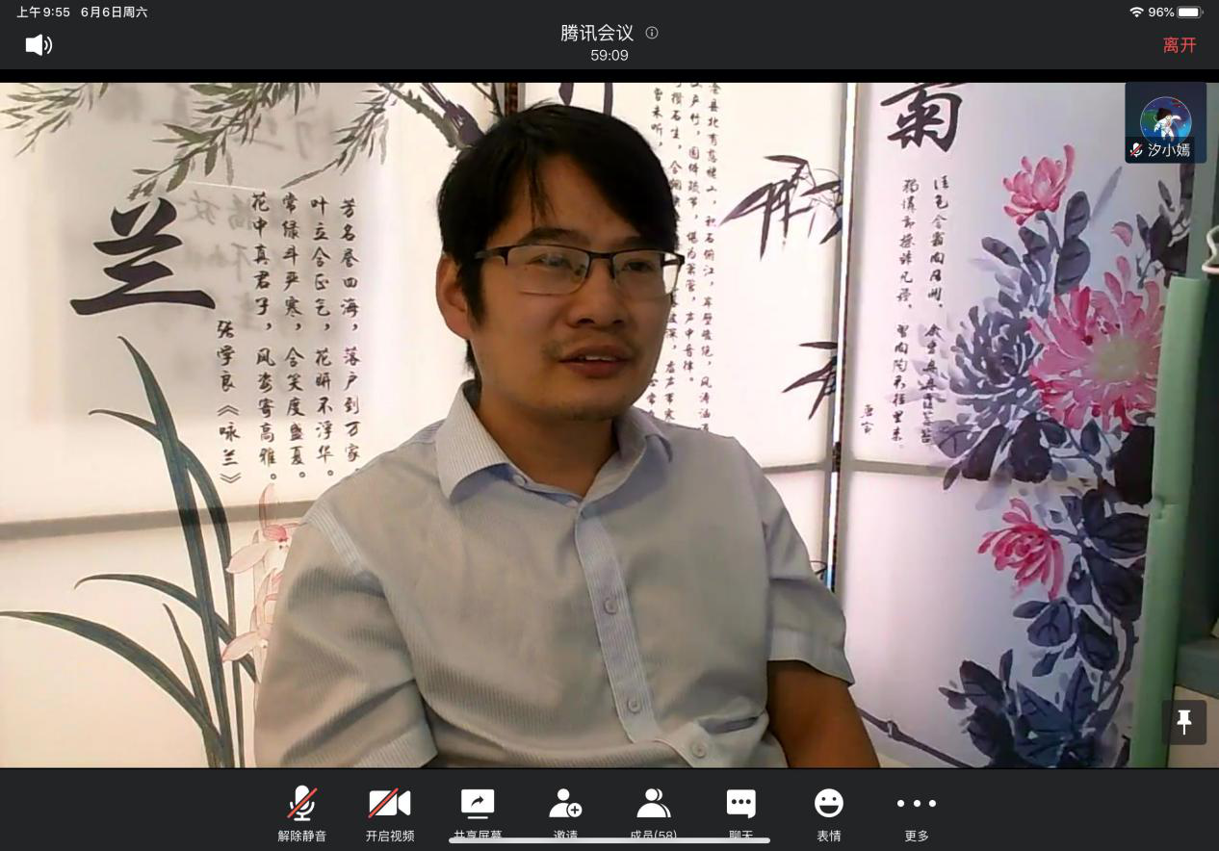
Task: Open the 邀请 invite icon
Action: point(565,810)
